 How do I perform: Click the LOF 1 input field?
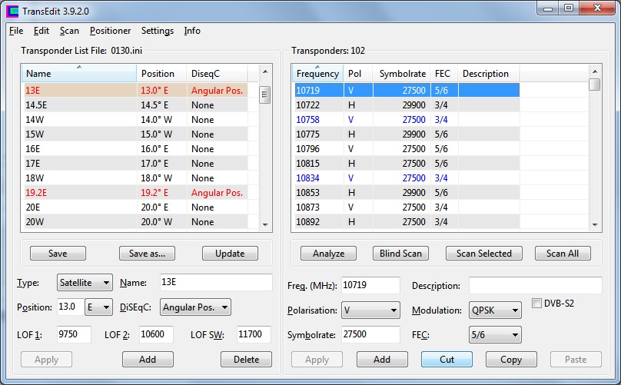(74, 335)
